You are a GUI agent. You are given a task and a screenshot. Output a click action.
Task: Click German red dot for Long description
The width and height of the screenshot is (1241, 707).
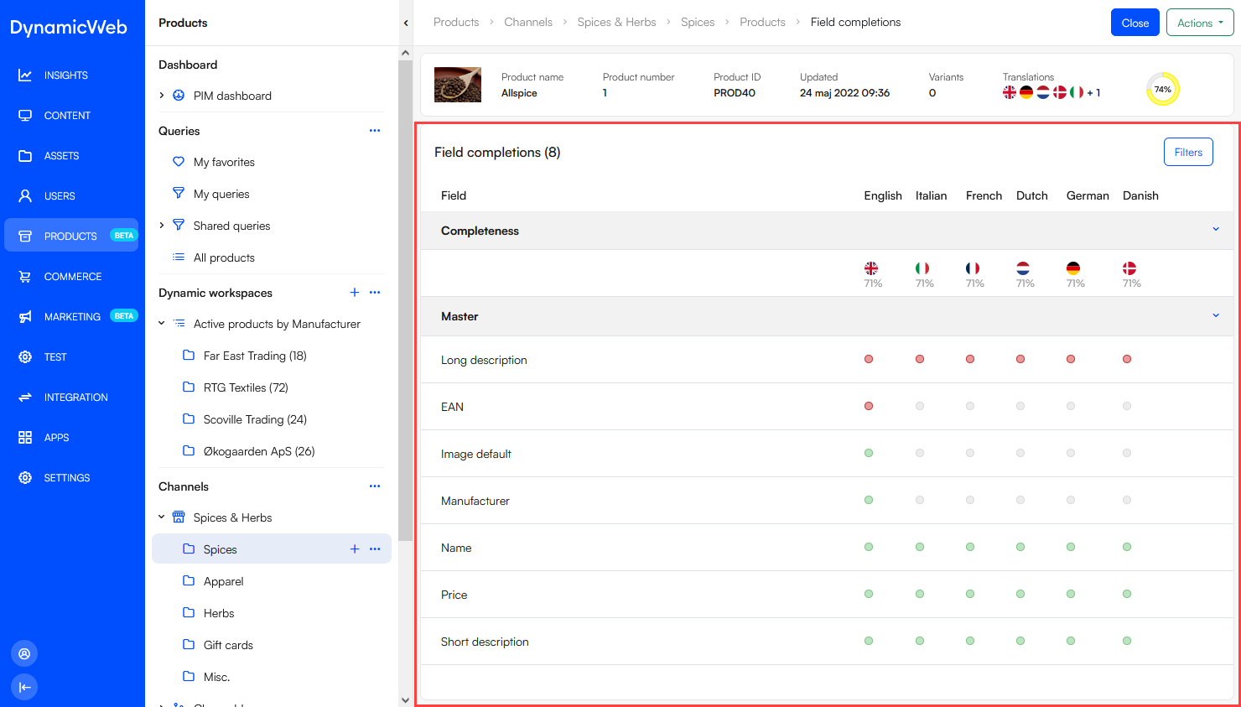point(1071,359)
